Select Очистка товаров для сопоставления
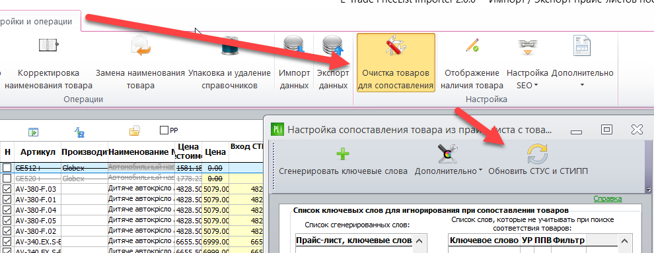 [x=396, y=63]
